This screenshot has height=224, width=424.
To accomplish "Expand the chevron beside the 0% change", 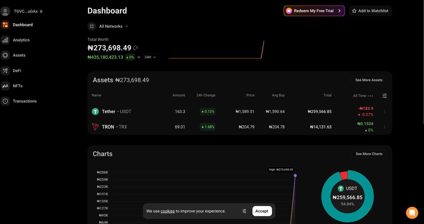I will (139, 57).
